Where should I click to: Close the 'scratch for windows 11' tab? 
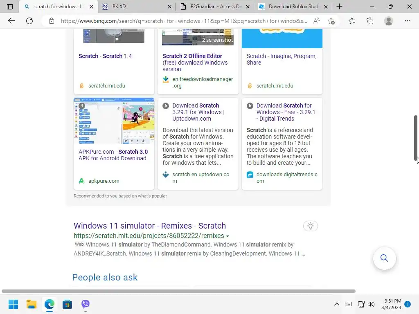tap(91, 7)
